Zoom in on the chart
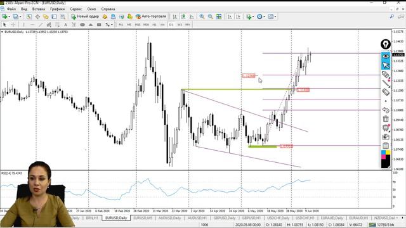Viewport: 406px width, 228px height. [x=202, y=16]
